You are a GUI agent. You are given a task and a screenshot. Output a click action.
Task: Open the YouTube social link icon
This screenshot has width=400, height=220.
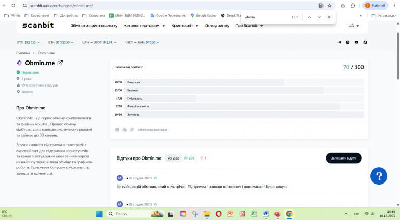coord(356,42)
